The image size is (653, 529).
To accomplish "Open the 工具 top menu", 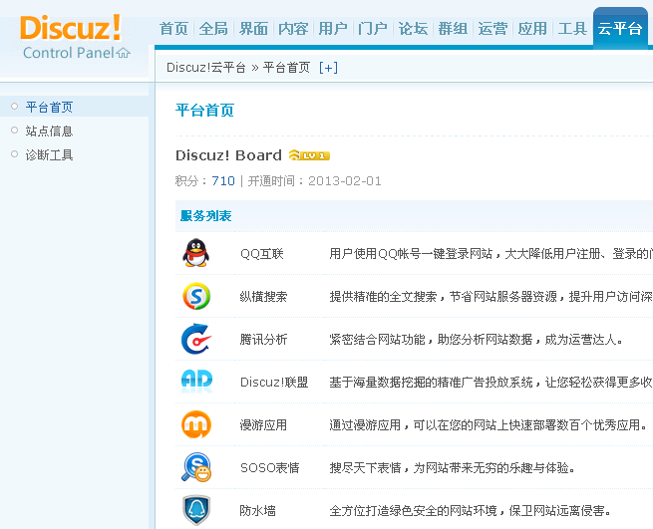I will pyautogui.click(x=572, y=29).
